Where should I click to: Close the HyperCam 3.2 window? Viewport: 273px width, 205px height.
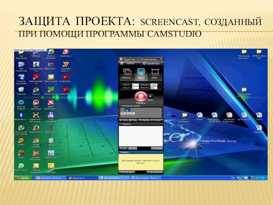(161, 59)
